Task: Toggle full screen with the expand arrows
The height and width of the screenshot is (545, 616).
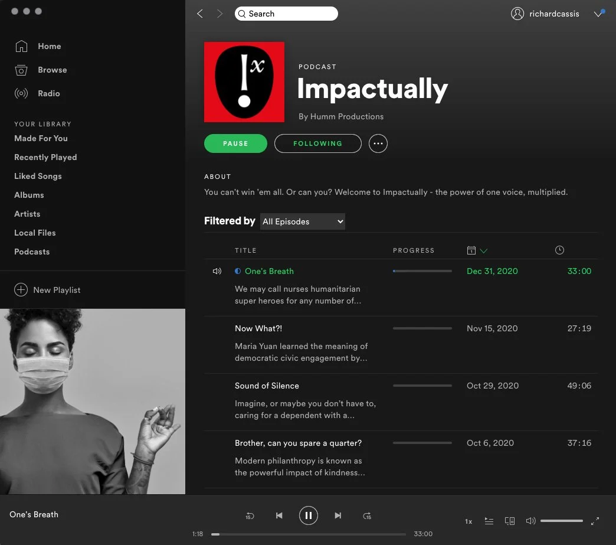Action: [x=595, y=521]
